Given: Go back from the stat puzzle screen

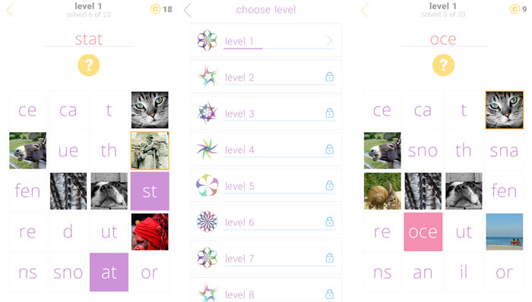Looking at the screenshot, I should click(x=10, y=10).
